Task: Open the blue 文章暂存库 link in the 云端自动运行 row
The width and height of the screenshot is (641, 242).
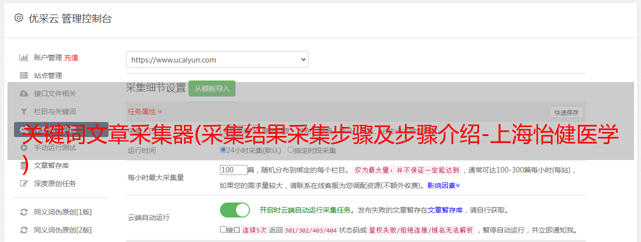Action: [445, 210]
